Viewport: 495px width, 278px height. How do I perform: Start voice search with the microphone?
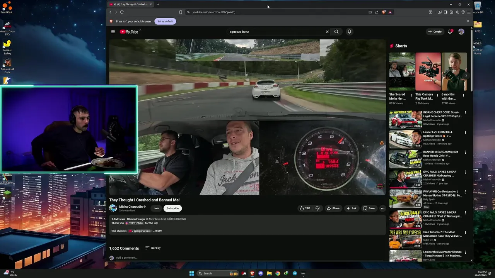click(349, 32)
